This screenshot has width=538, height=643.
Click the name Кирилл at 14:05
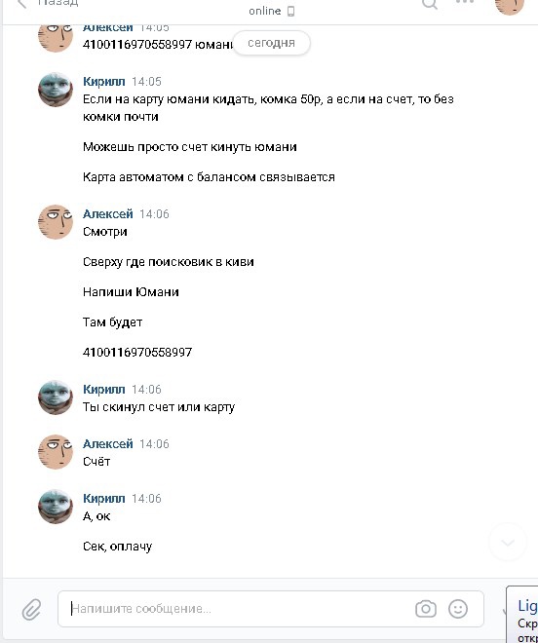click(x=104, y=82)
